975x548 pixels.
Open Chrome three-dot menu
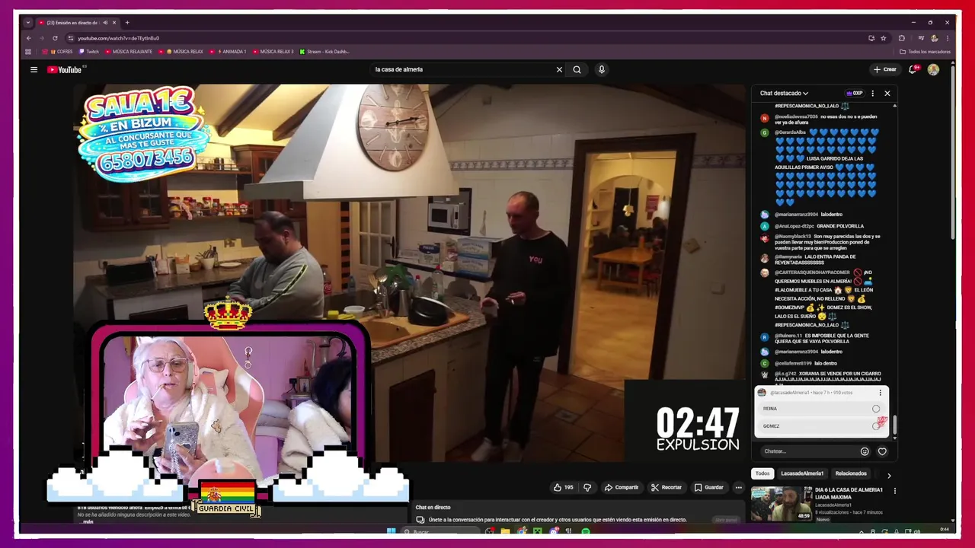[948, 38]
